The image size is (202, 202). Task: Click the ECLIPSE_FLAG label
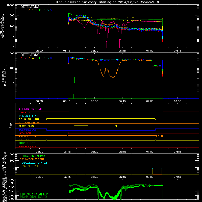(x=28, y=130)
